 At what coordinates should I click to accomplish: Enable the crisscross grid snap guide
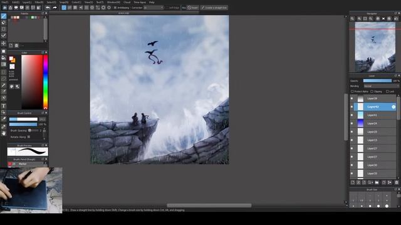(x=75, y=7)
